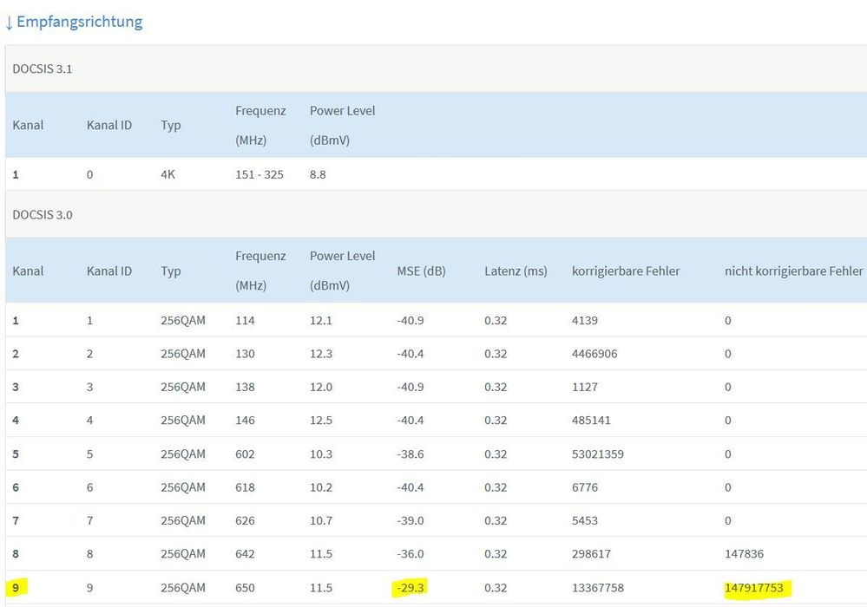The width and height of the screenshot is (867, 607).
Task: Select the MSE value -36.0
Action: click(x=411, y=553)
